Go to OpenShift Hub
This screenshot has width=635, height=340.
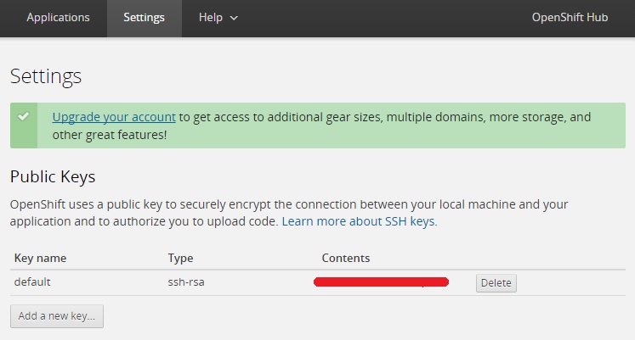(570, 17)
